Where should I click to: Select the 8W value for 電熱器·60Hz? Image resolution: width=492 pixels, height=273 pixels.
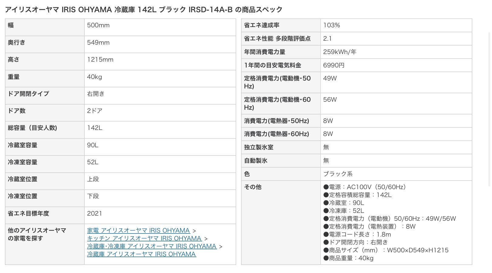click(x=328, y=134)
